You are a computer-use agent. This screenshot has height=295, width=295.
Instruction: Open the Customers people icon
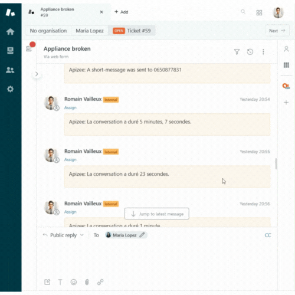[x=10, y=70]
